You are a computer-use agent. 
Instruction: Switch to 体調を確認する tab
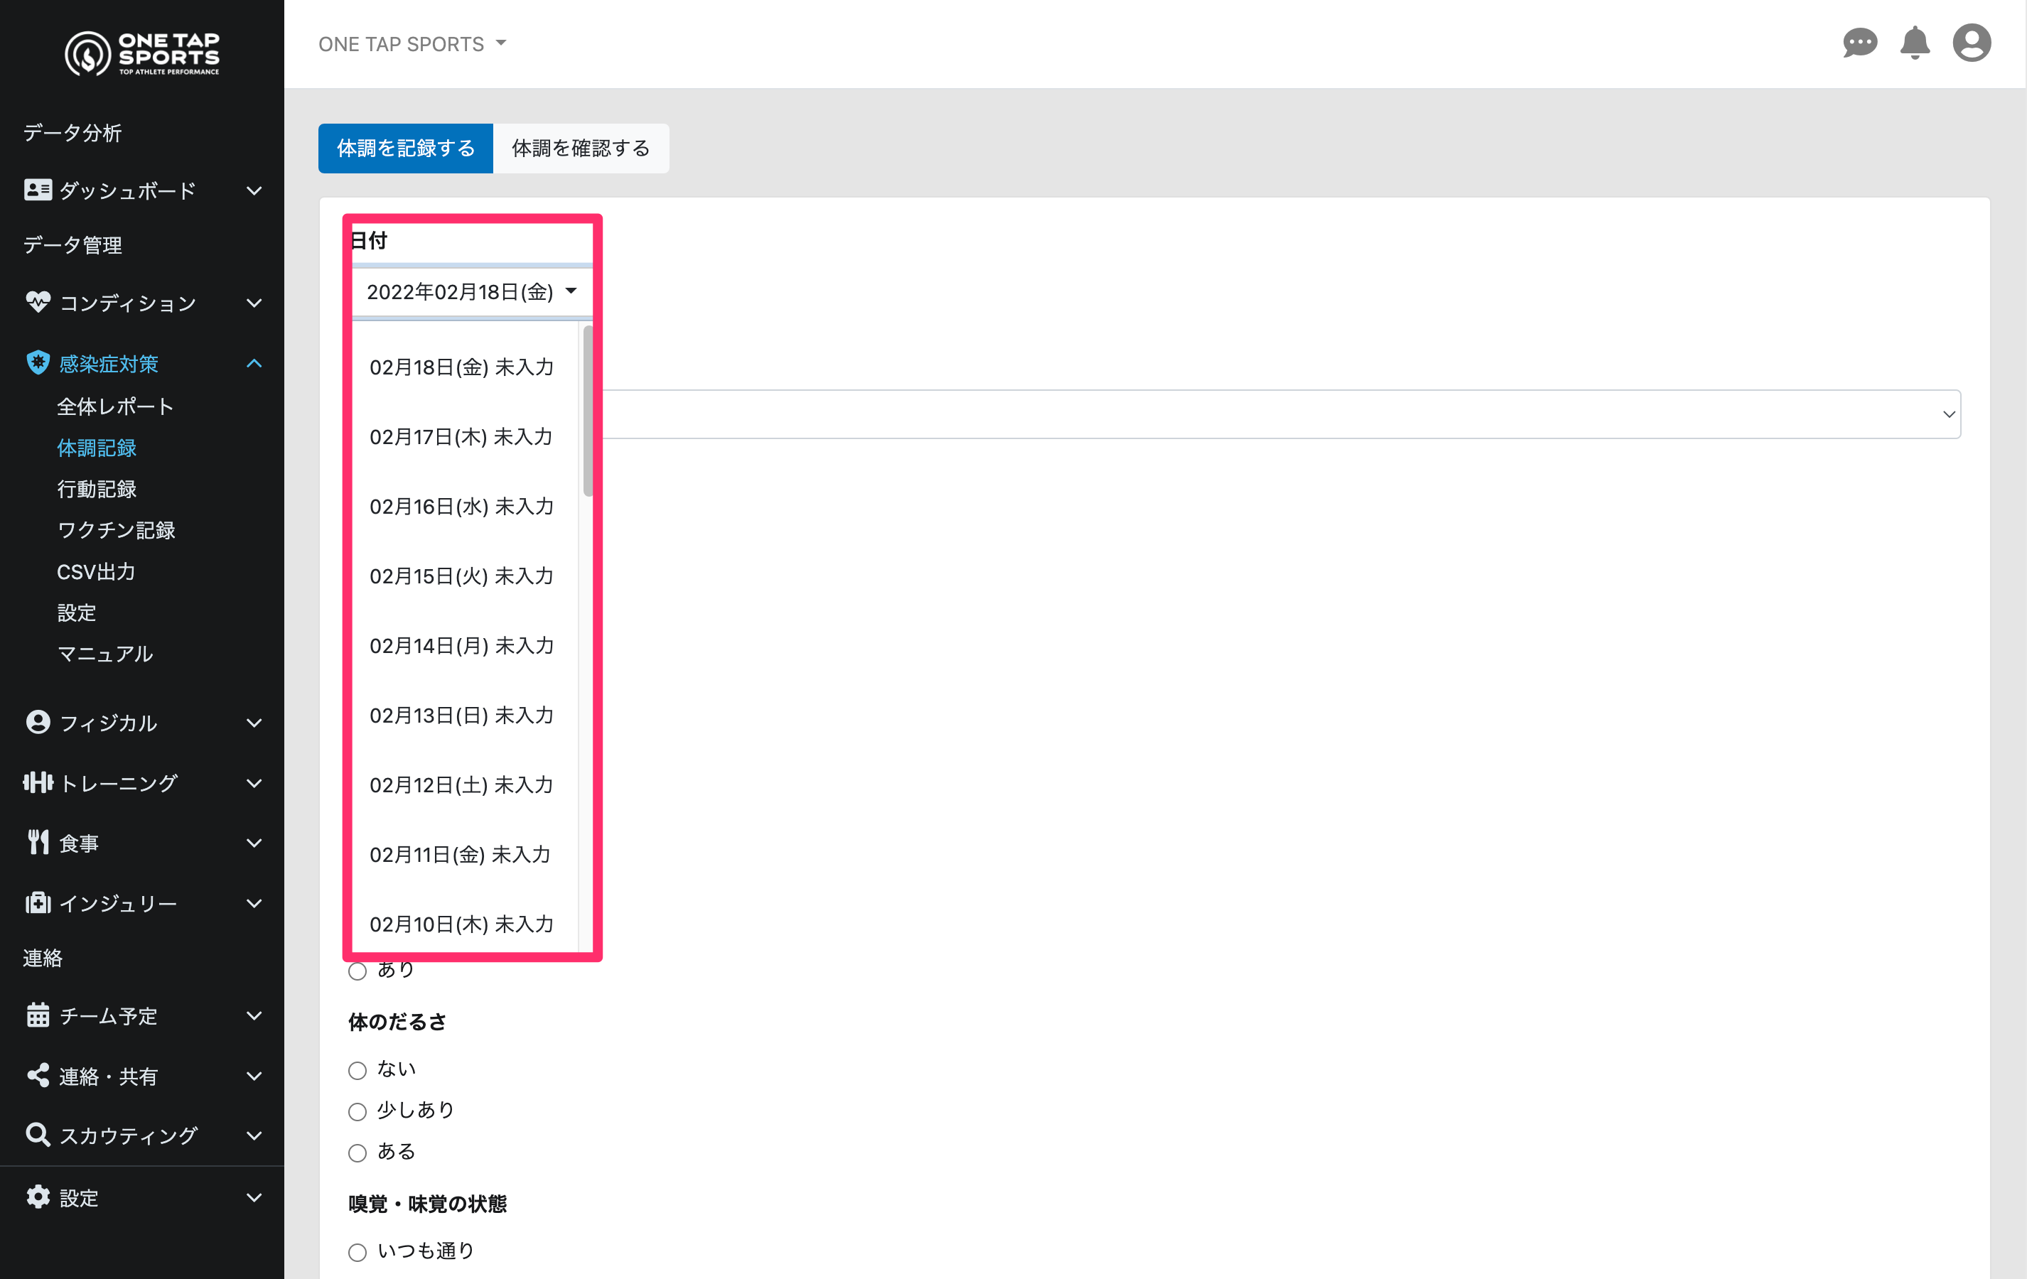coord(581,148)
